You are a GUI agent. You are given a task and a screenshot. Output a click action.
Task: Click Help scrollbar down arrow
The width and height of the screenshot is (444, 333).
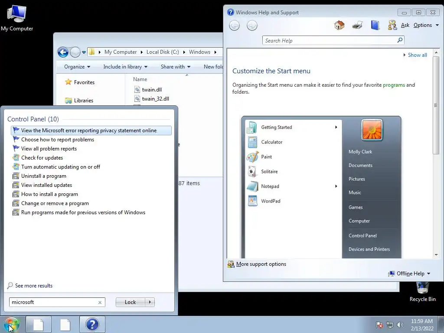pos(436,255)
